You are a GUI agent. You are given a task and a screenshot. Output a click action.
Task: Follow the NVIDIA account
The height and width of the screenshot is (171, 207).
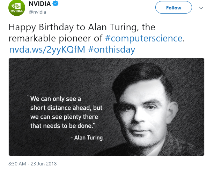click(x=173, y=7)
